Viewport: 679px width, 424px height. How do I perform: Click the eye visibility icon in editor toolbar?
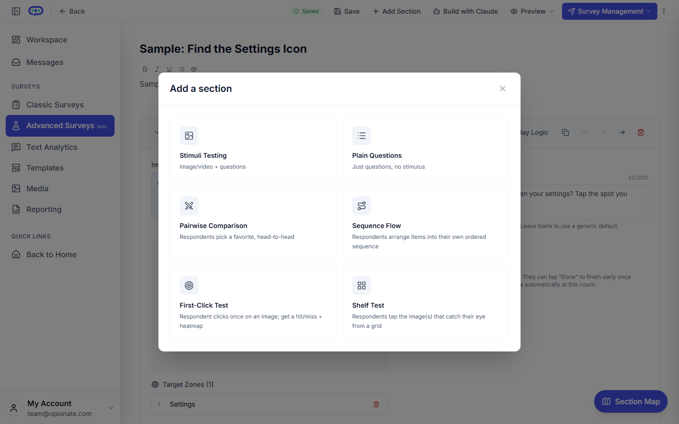point(194,69)
